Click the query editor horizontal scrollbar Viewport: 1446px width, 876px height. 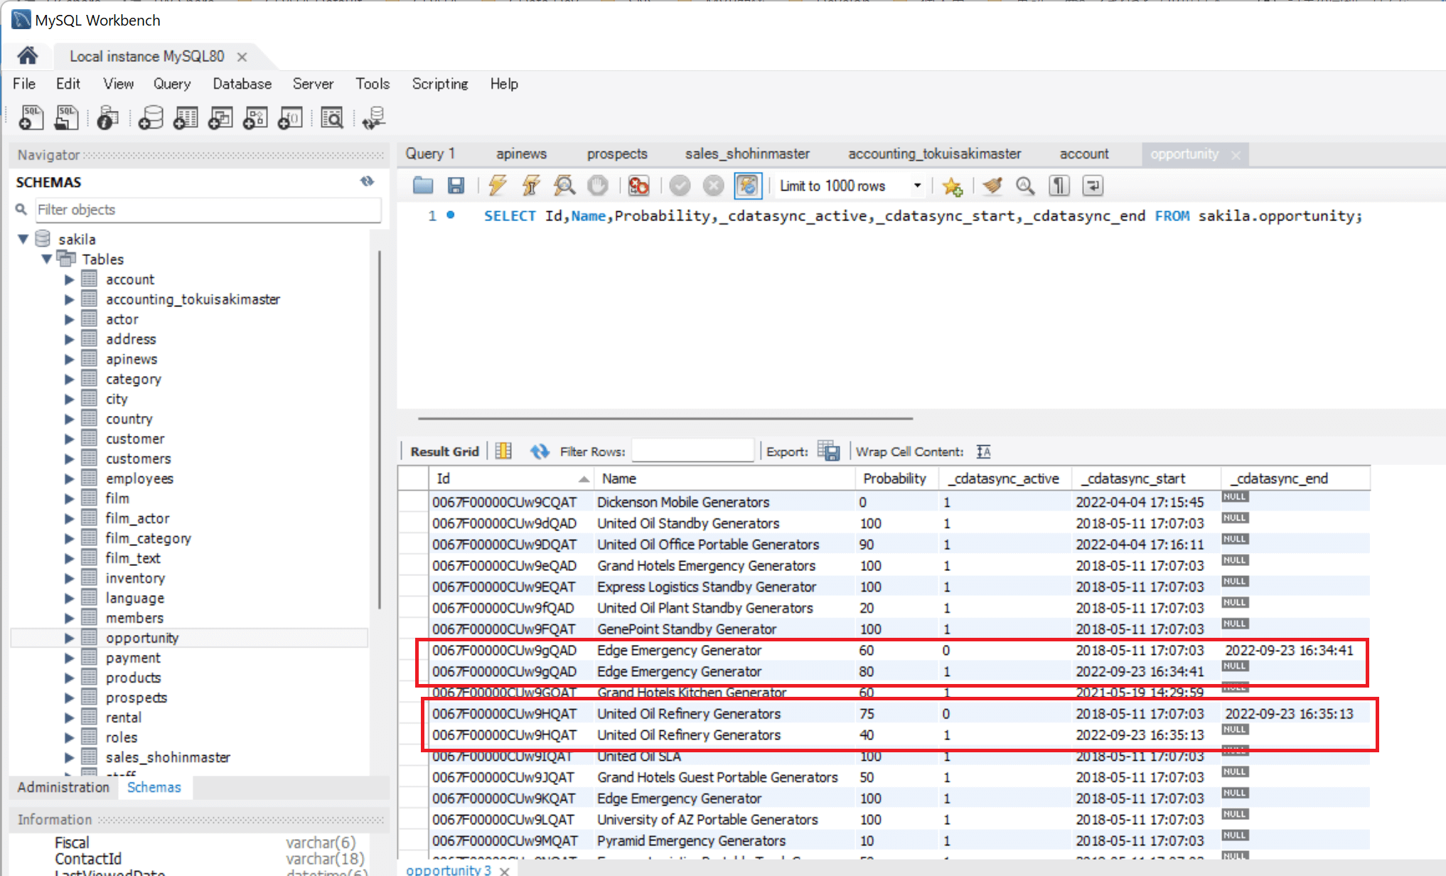pos(665,419)
